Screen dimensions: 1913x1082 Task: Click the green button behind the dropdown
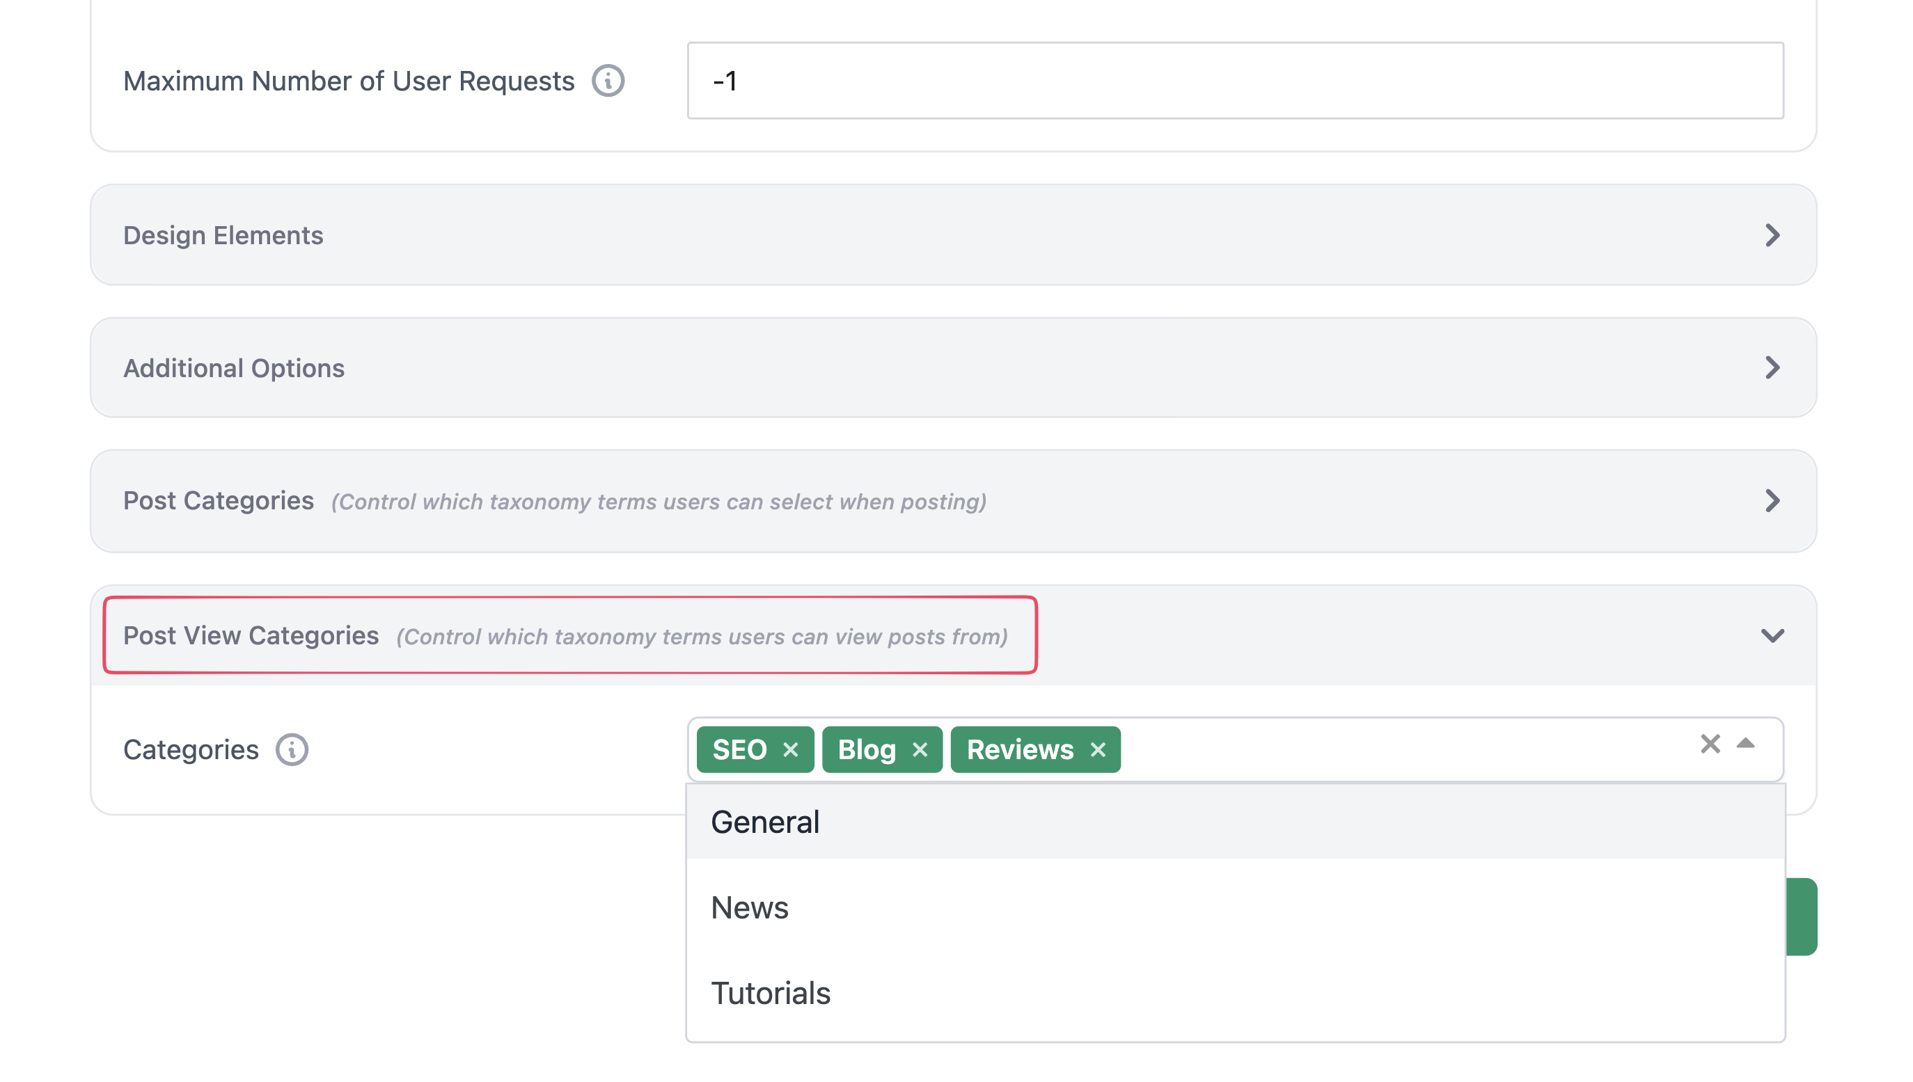point(1802,916)
